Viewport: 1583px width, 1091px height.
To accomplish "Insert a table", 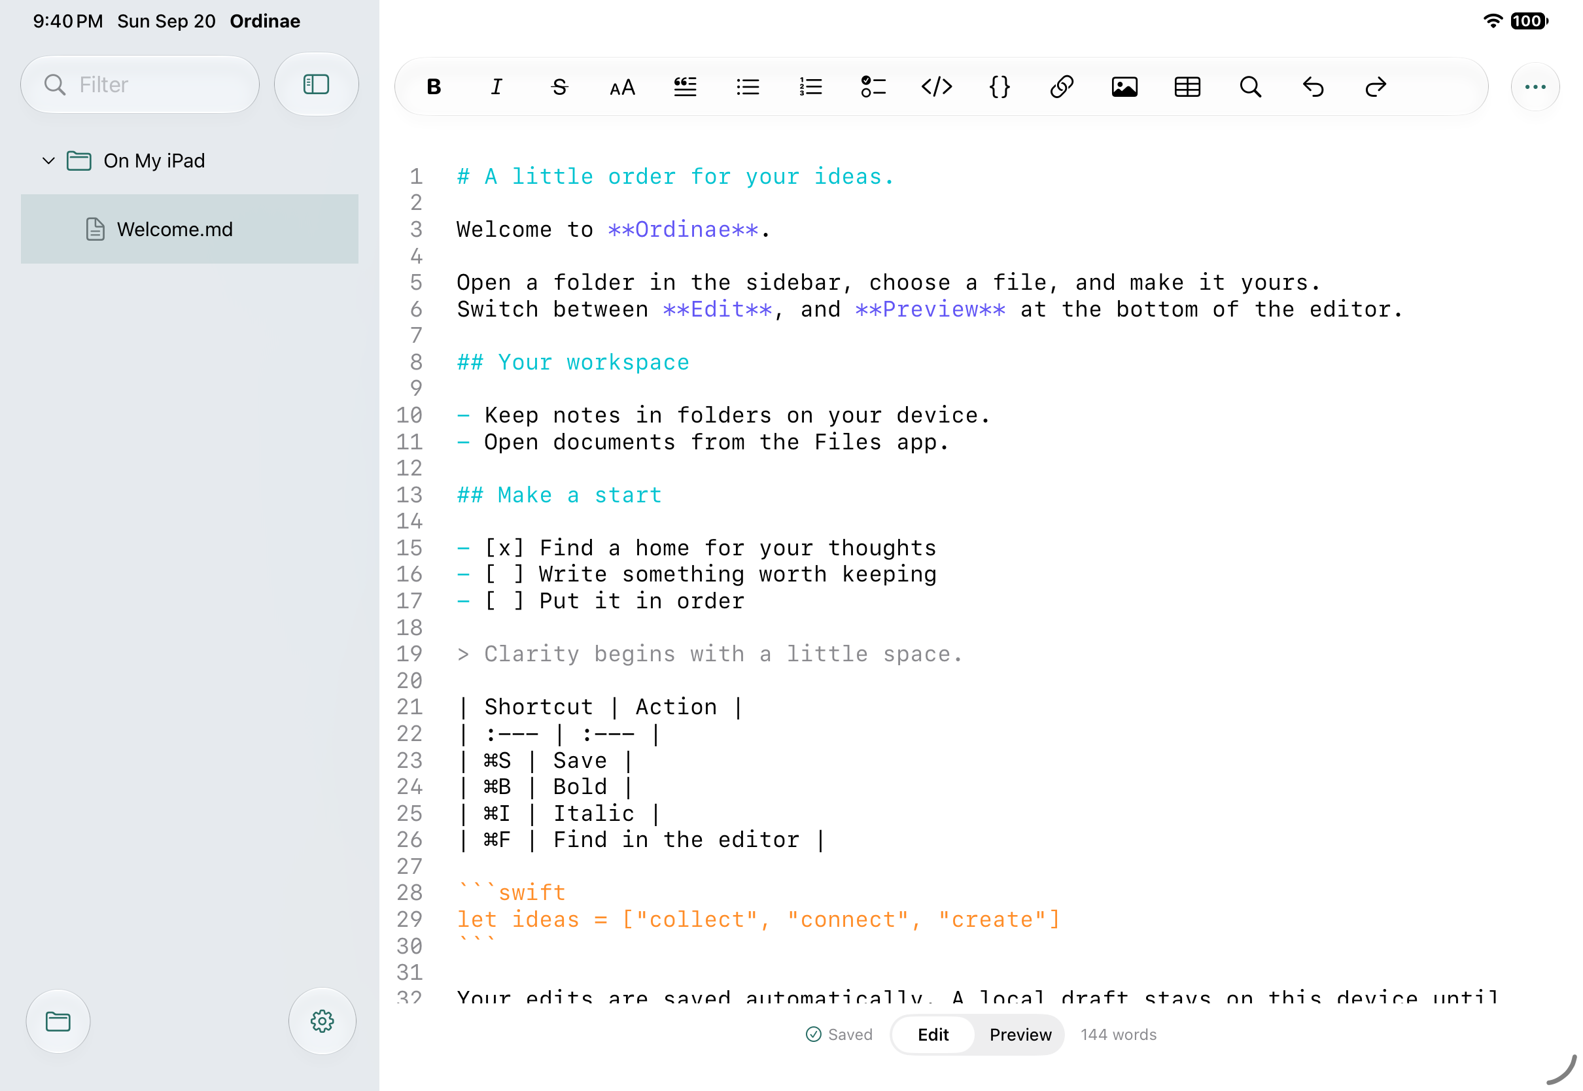I will click(x=1187, y=87).
